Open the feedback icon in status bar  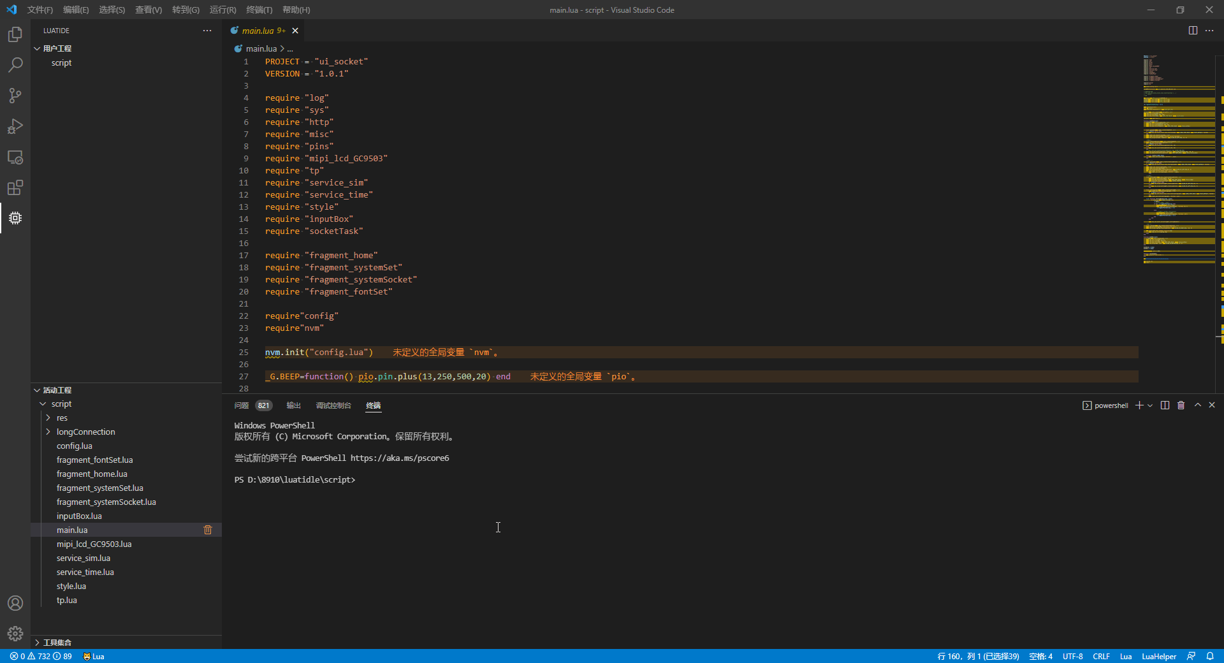[x=1191, y=656]
